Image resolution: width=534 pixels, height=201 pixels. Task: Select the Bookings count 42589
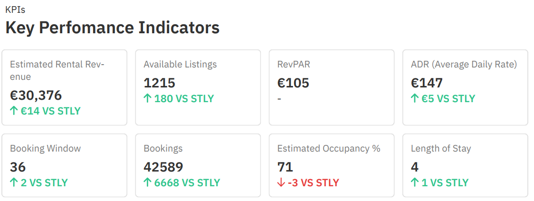[x=163, y=167]
